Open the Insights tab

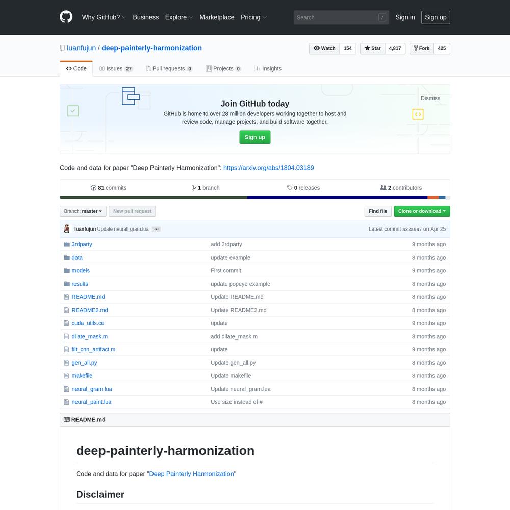point(268,69)
